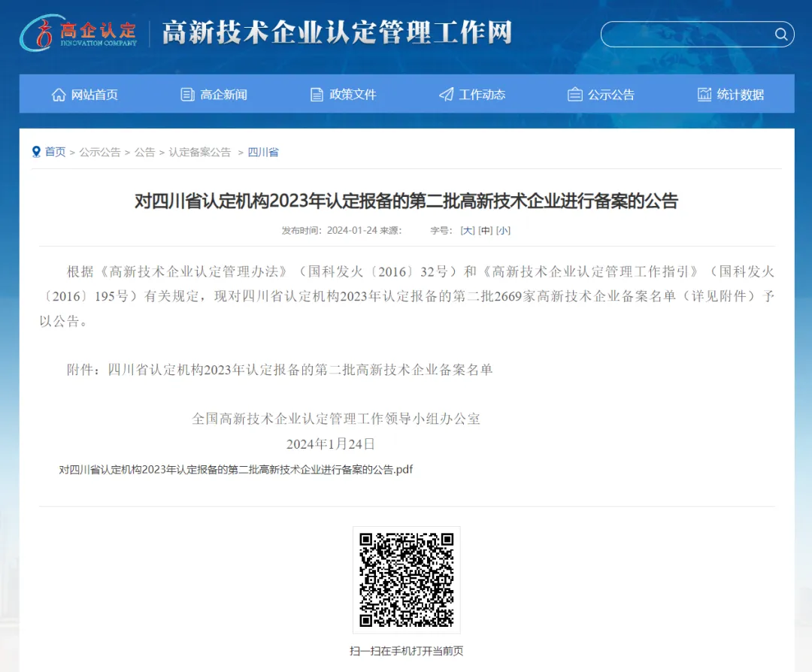Click the breadcrumb location pin icon

click(x=36, y=152)
